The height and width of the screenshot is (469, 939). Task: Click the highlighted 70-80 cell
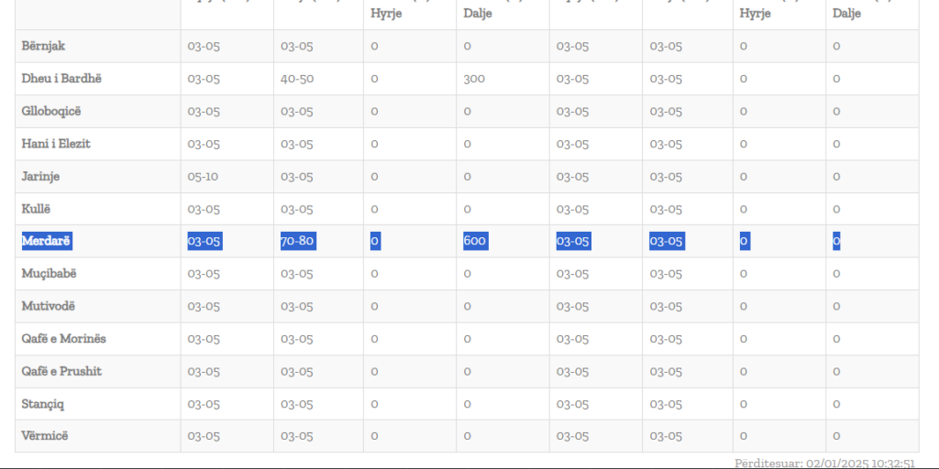[x=297, y=241]
